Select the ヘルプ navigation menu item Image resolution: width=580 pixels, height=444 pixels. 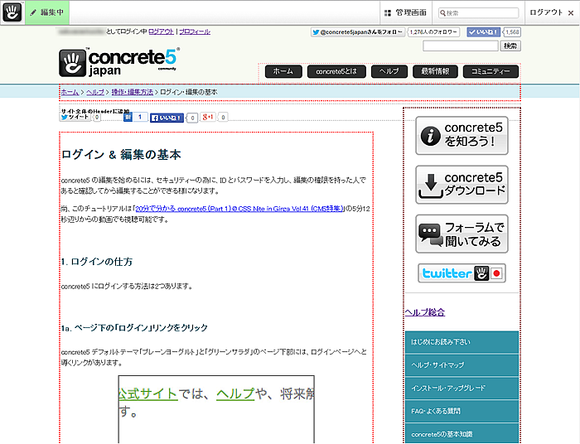tap(389, 71)
